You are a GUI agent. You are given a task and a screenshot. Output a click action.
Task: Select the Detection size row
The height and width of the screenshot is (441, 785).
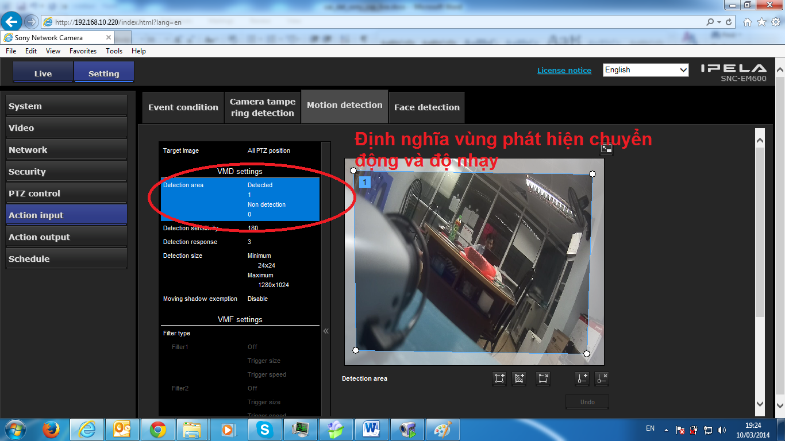[240, 270]
